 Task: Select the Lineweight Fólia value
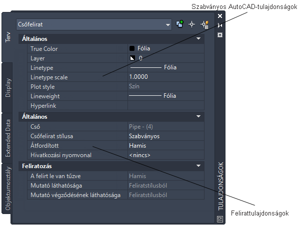click(166, 96)
